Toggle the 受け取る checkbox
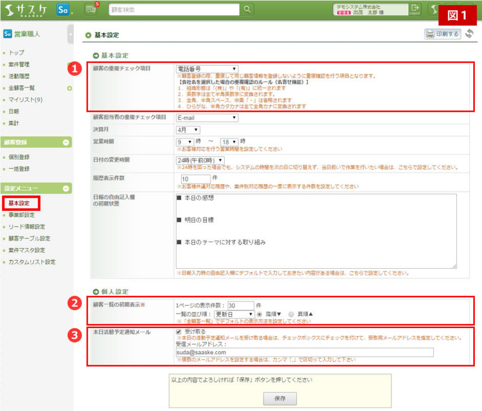Viewport: 482px width, 411px height. point(179,332)
